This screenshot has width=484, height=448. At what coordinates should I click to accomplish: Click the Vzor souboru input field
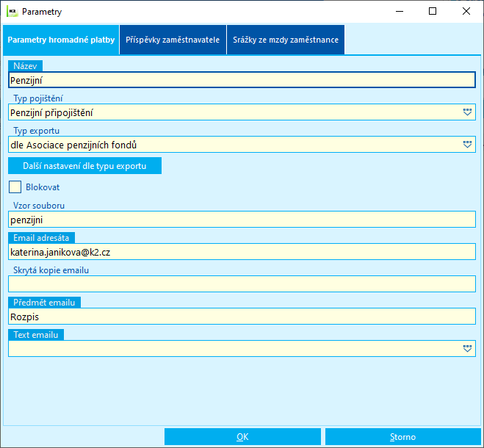point(242,220)
